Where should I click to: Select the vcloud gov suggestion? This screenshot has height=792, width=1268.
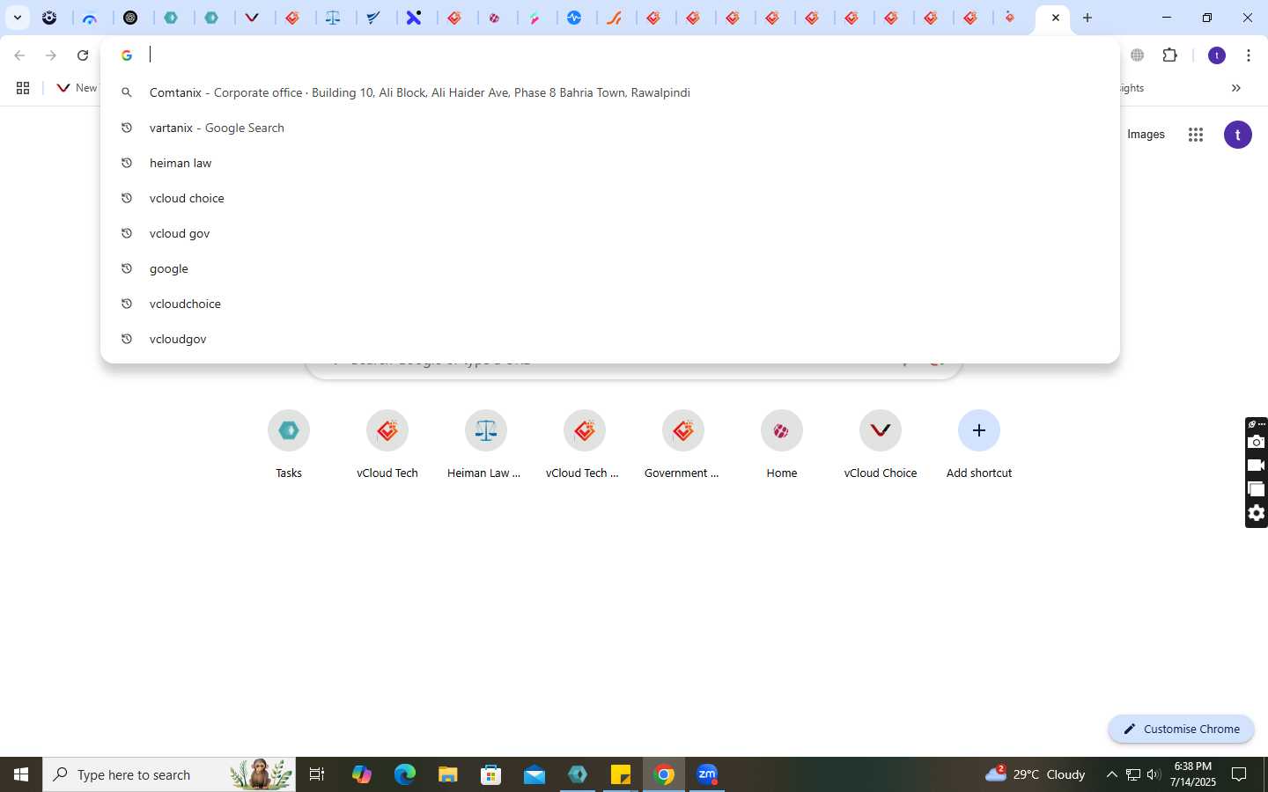pos(610,233)
